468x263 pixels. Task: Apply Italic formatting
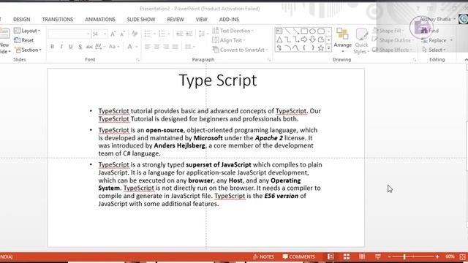click(61, 47)
